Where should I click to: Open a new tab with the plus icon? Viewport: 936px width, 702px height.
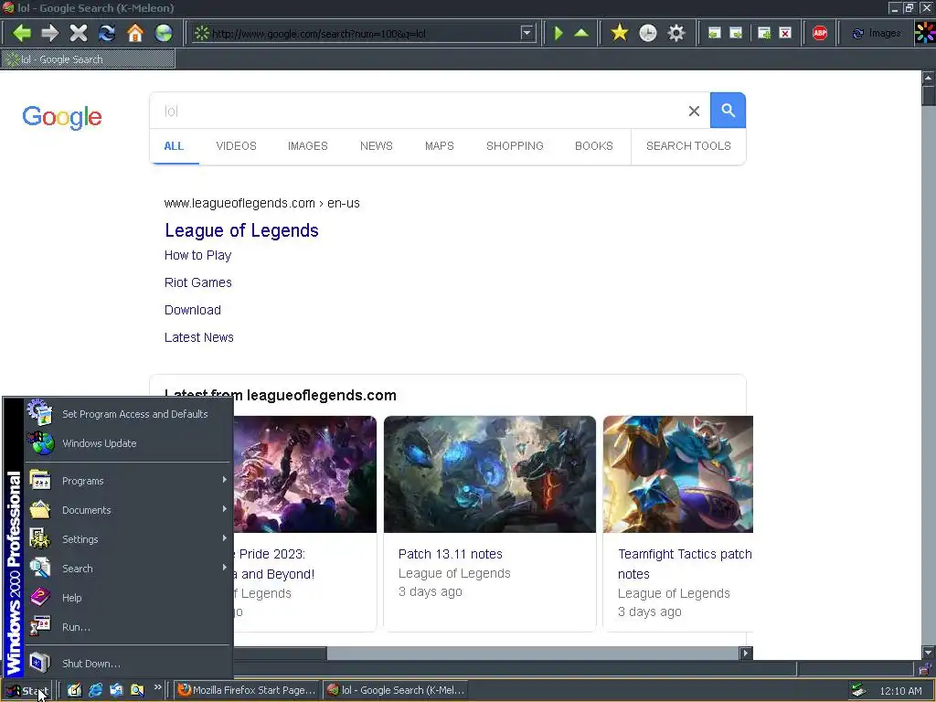tap(764, 33)
